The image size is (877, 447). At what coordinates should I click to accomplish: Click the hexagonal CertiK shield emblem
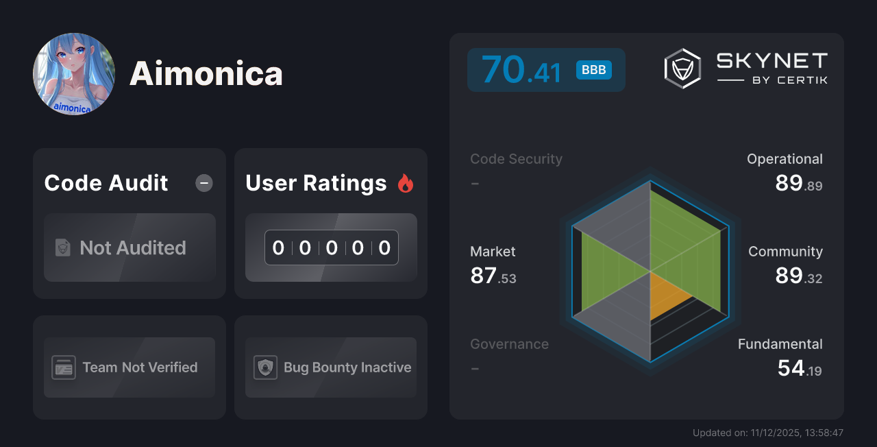[x=681, y=67]
